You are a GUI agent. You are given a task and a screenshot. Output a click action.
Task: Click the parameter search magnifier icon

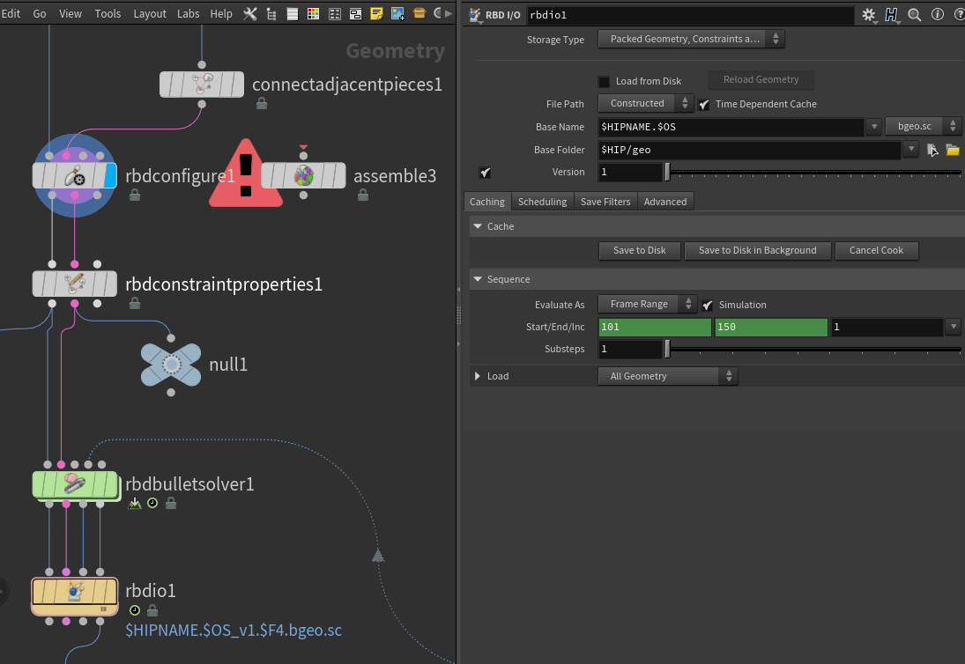pos(915,15)
